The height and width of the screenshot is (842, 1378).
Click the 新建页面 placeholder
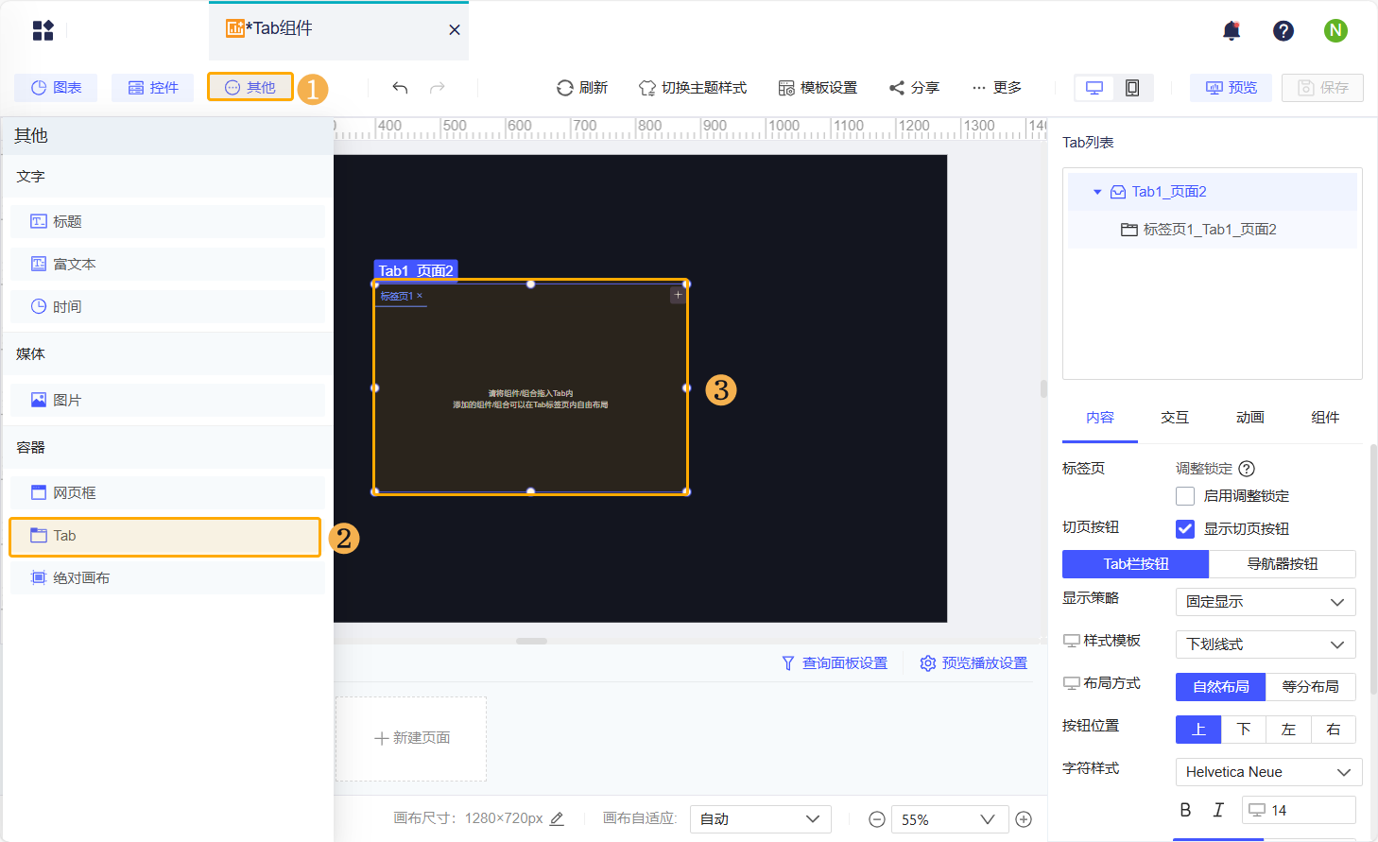coord(411,738)
